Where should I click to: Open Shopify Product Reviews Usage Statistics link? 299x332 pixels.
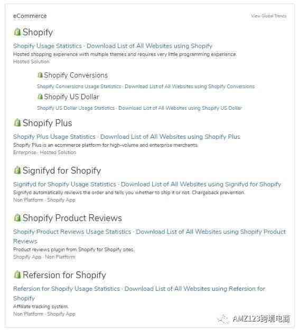pos(72,232)
